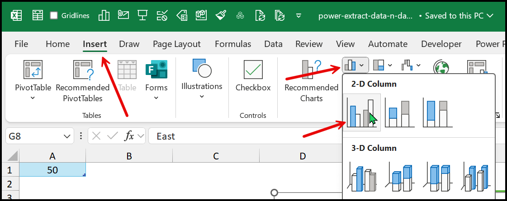
Task: Open the Page Layout tab
Action: [176, 44]
